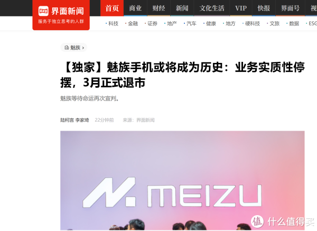Viewport: 317px width, 231px height.
Task: Click the VIP tab
Action: point(241,8)
